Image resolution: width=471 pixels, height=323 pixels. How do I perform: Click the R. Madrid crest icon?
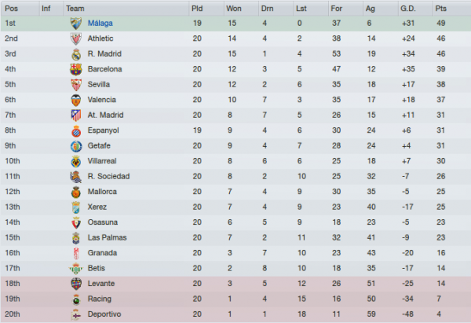(x=76, y=54)
